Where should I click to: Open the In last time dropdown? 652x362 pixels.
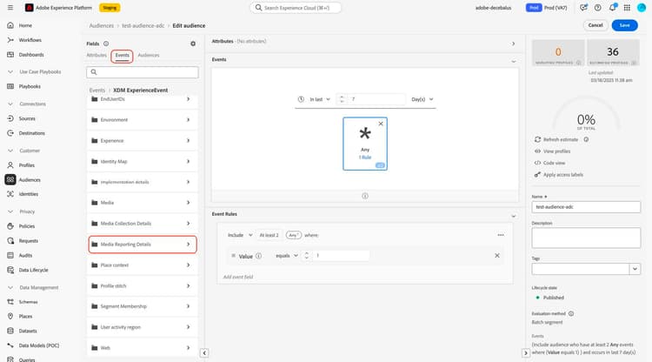[x=319, y=99]
